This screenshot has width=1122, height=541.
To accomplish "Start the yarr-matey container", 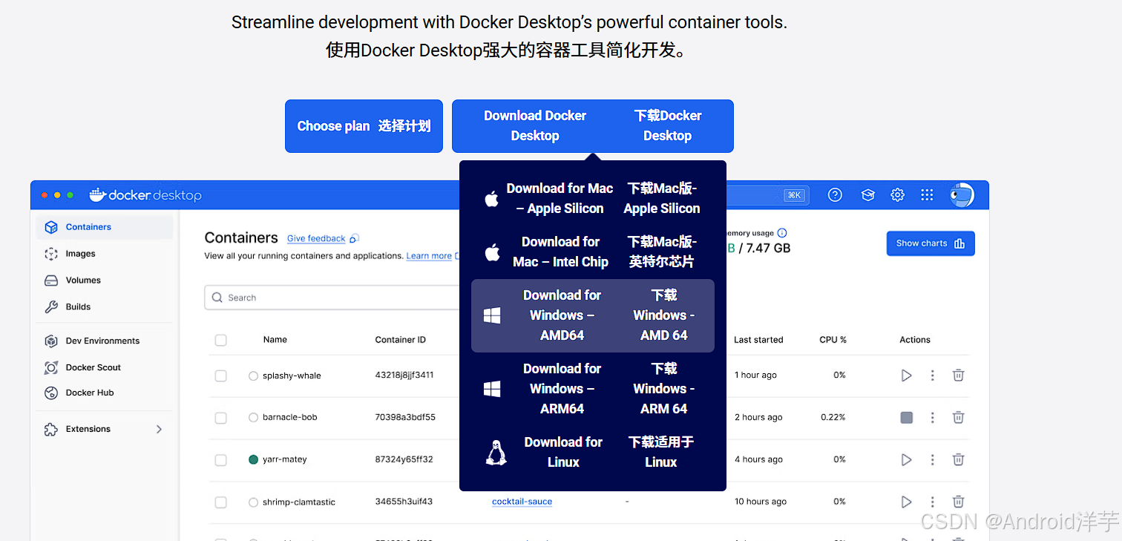I will point(906,460).
